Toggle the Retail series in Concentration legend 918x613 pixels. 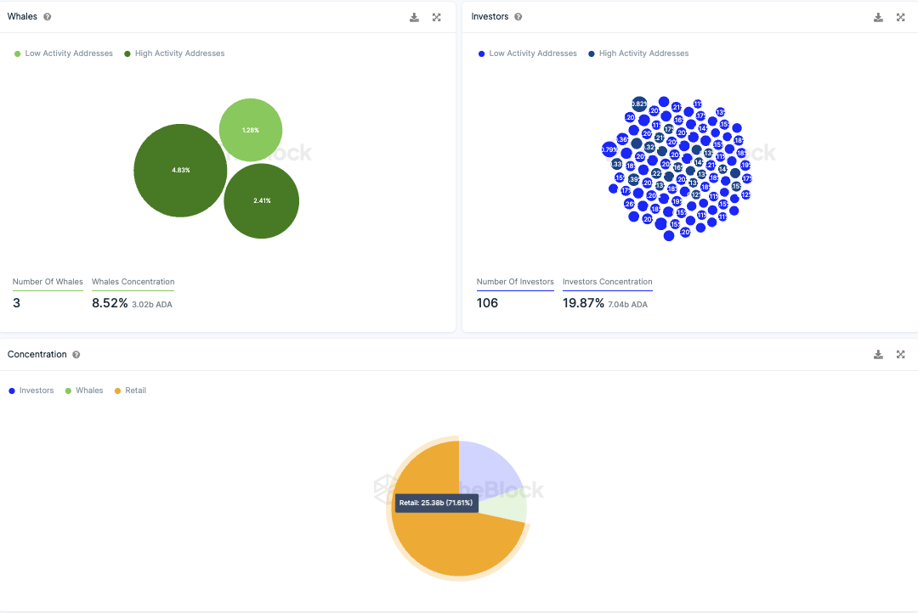[130, 391]
